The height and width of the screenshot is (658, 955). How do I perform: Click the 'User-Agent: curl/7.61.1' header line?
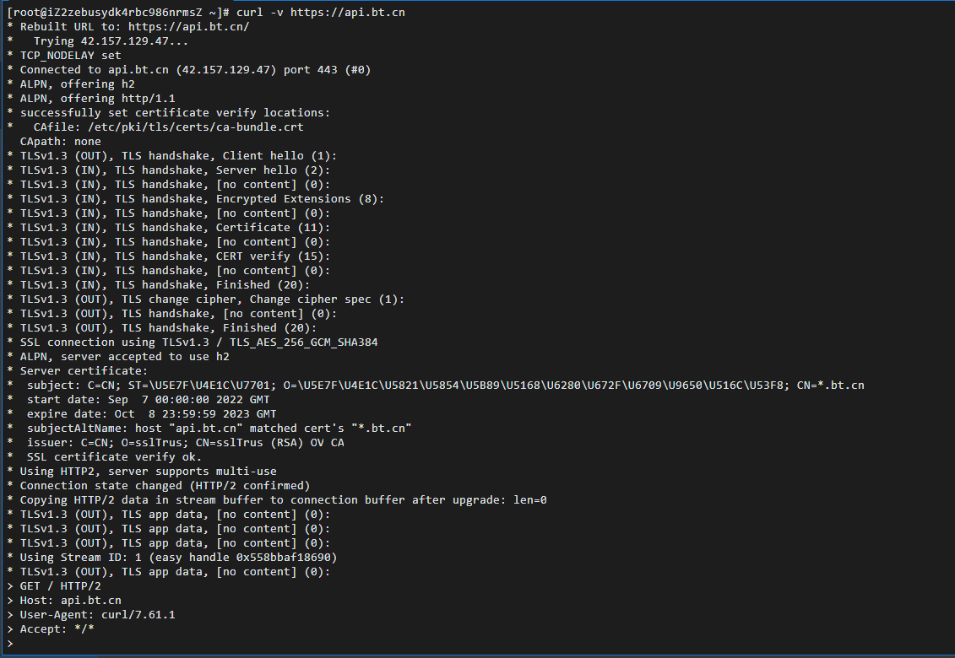tap(97, 615)
